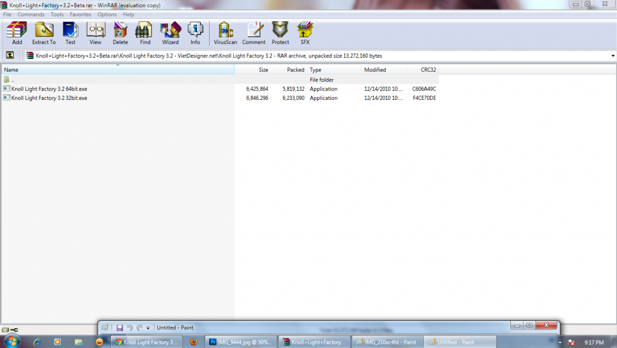Expand the archive path dropdown arrow
The height and width of the screenshot is (348, 617).
pos(613,56)
